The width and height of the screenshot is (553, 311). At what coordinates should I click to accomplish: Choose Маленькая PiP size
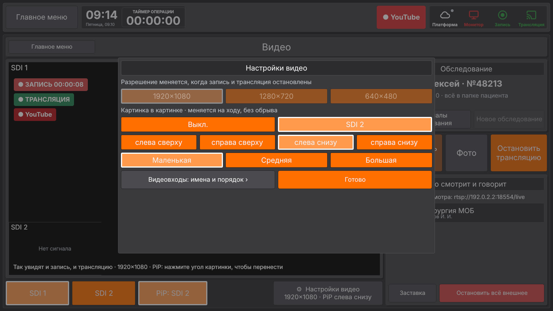coord(172,160)
